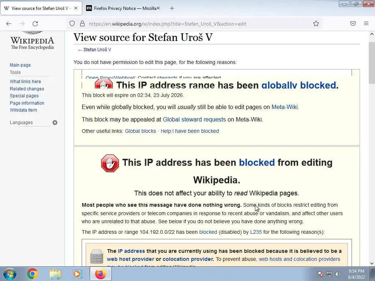Launch Google Chrome from taskbar
This screenshot has width=375, height=281.
pos(33,274)
